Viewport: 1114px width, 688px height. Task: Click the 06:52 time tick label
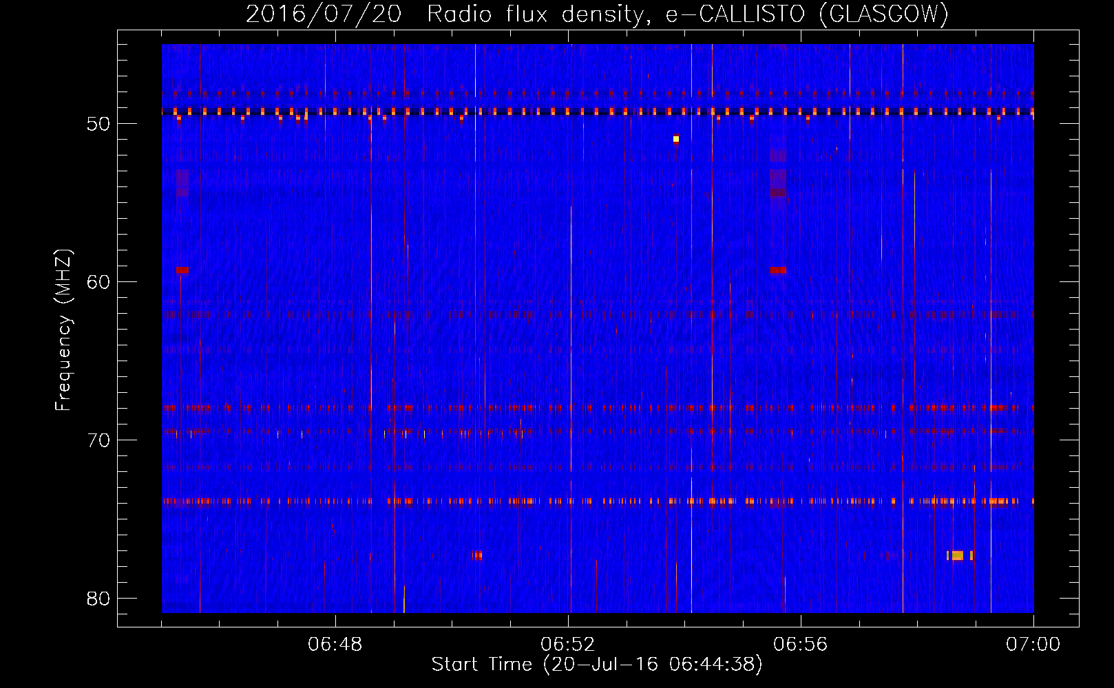coord(568,645)
